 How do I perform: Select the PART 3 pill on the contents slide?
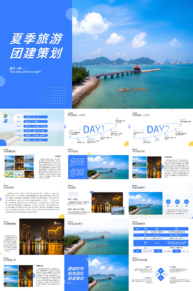35,126
